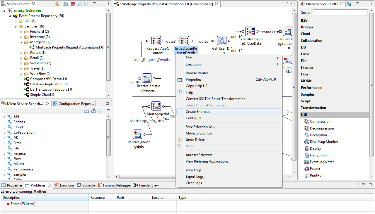Switch to the Fiorano Debugger tab
Viewport: 375px width, 214px height.
point(115,185)
